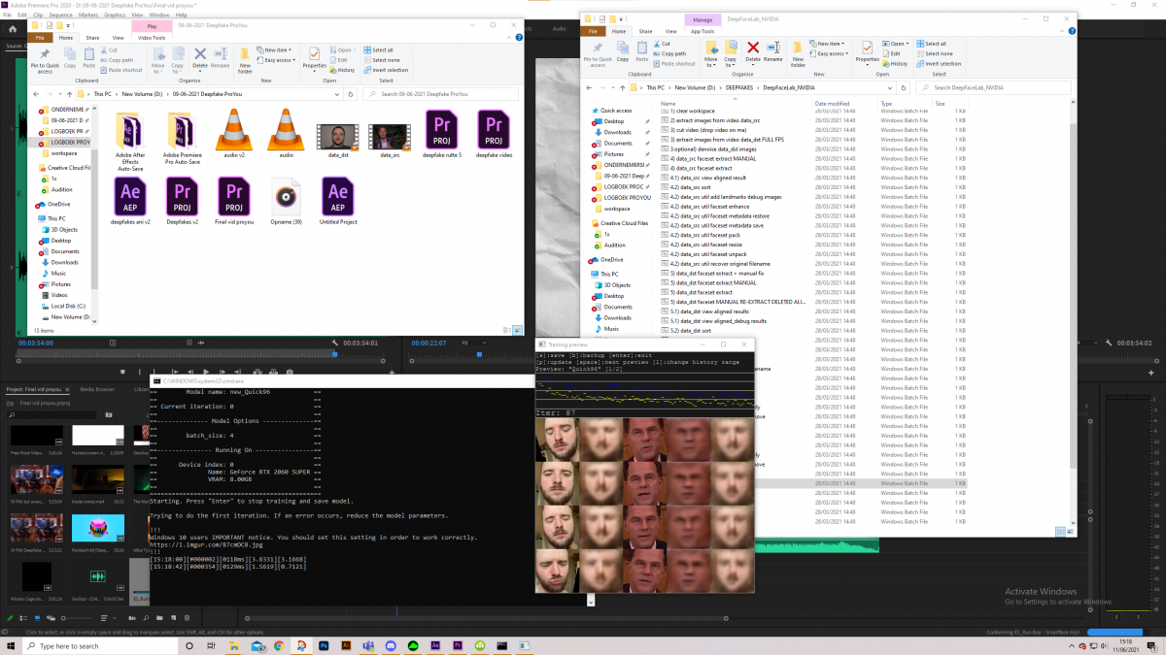Click Select none in the DeepFaceLab_NVIDIA ribbon
The width and height of the screenshot is (1166, 655).
point(935,53)
